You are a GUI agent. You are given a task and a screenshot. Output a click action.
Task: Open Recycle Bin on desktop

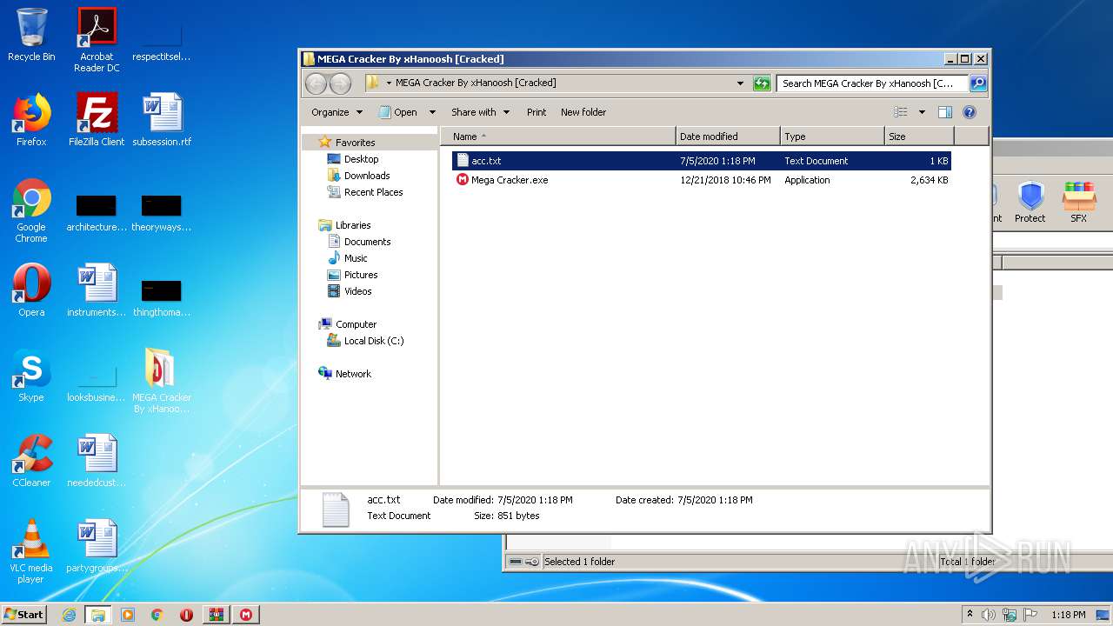31,35
